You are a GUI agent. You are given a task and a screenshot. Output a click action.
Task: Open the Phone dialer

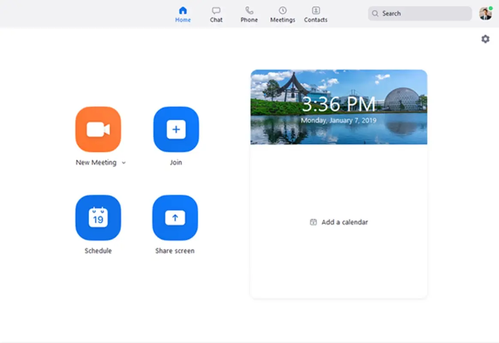(249, 13)
